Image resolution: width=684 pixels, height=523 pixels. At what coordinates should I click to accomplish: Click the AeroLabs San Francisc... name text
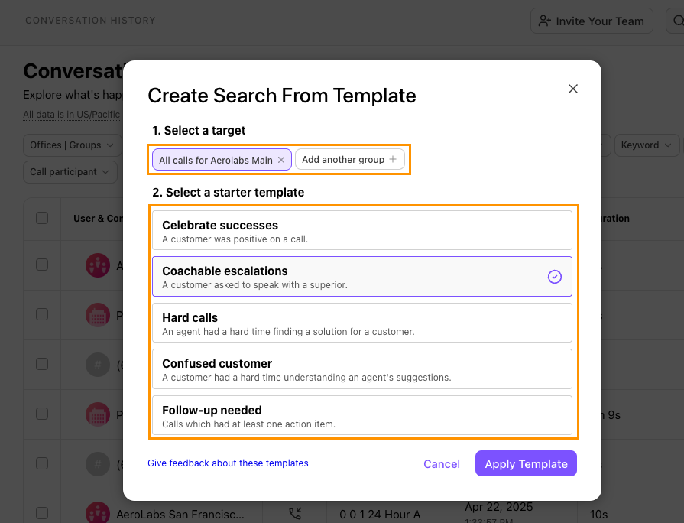click(180, 515)
